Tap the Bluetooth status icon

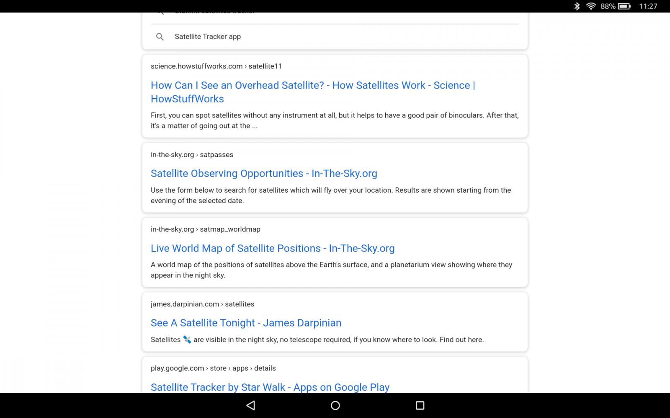tap(577, 6)
